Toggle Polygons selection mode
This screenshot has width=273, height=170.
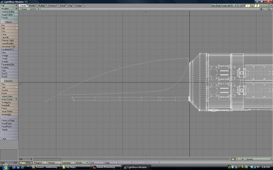(39, 163)
